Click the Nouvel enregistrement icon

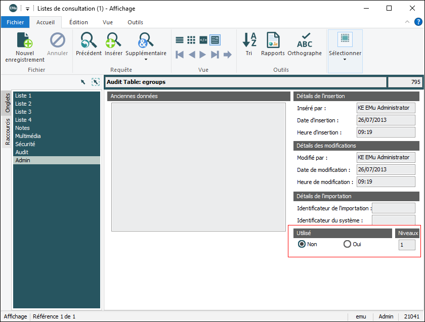click(x=25, y=40)
